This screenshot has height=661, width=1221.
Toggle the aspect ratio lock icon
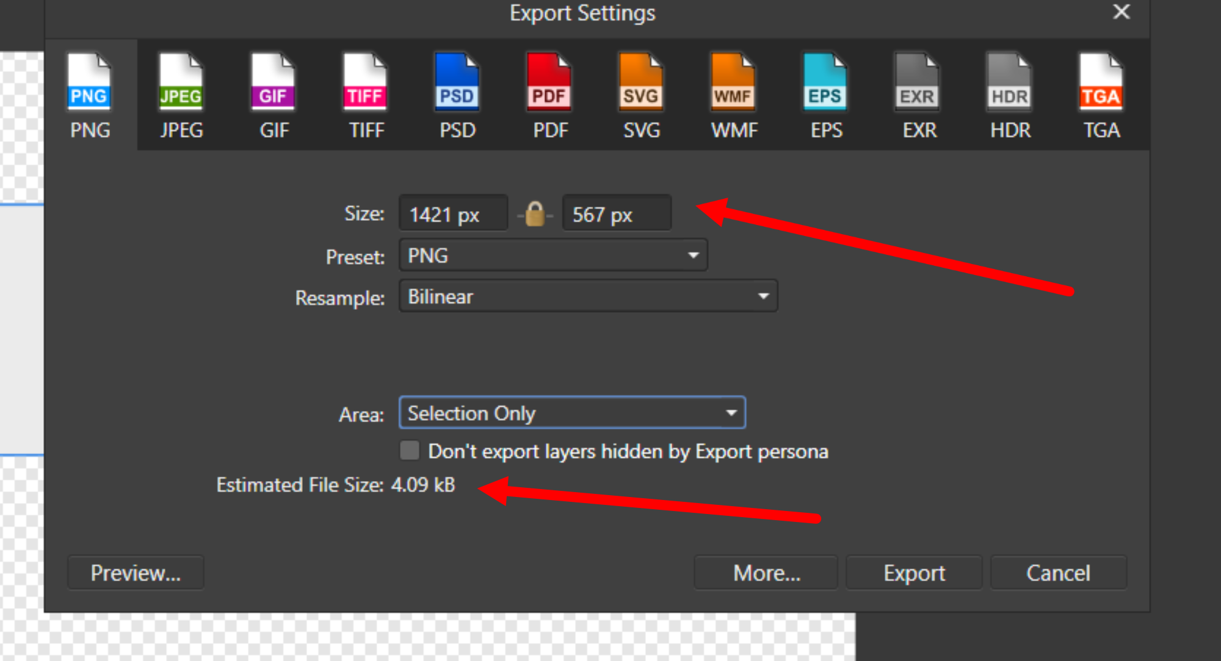click(x=535, y=214)
